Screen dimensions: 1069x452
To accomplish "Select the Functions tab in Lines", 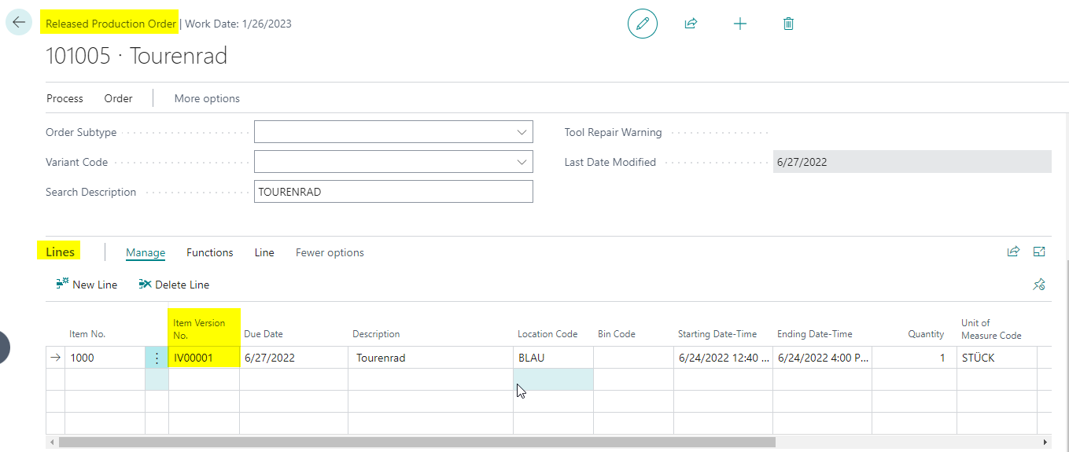I will (209, 252).
